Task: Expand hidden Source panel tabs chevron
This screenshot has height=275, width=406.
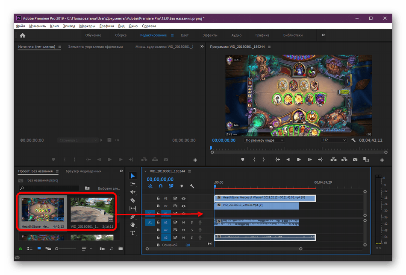Action: 202,46
